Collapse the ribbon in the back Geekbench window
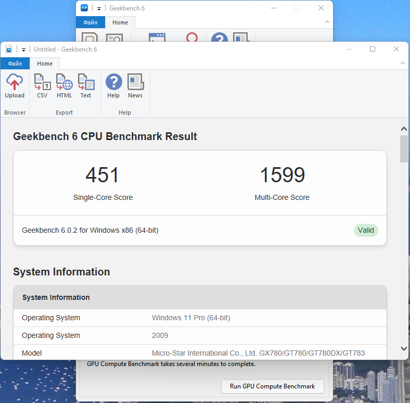This screenshot has width=410, height=403. (x=327, y=22)
